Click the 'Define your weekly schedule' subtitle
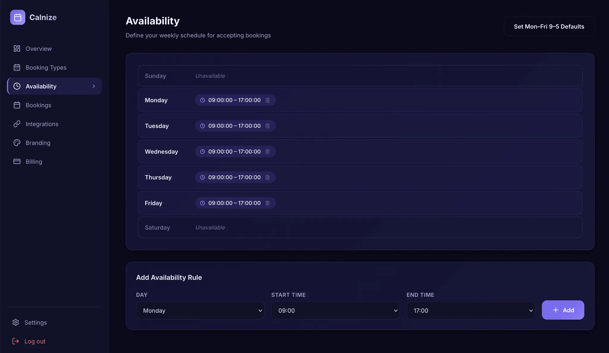 point(198,35)
